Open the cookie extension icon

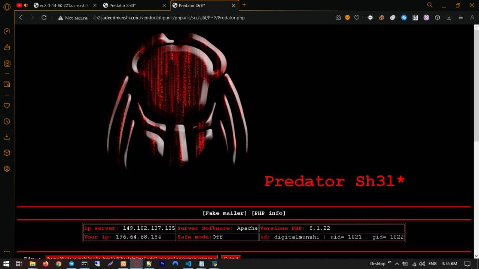coord(382,18)
